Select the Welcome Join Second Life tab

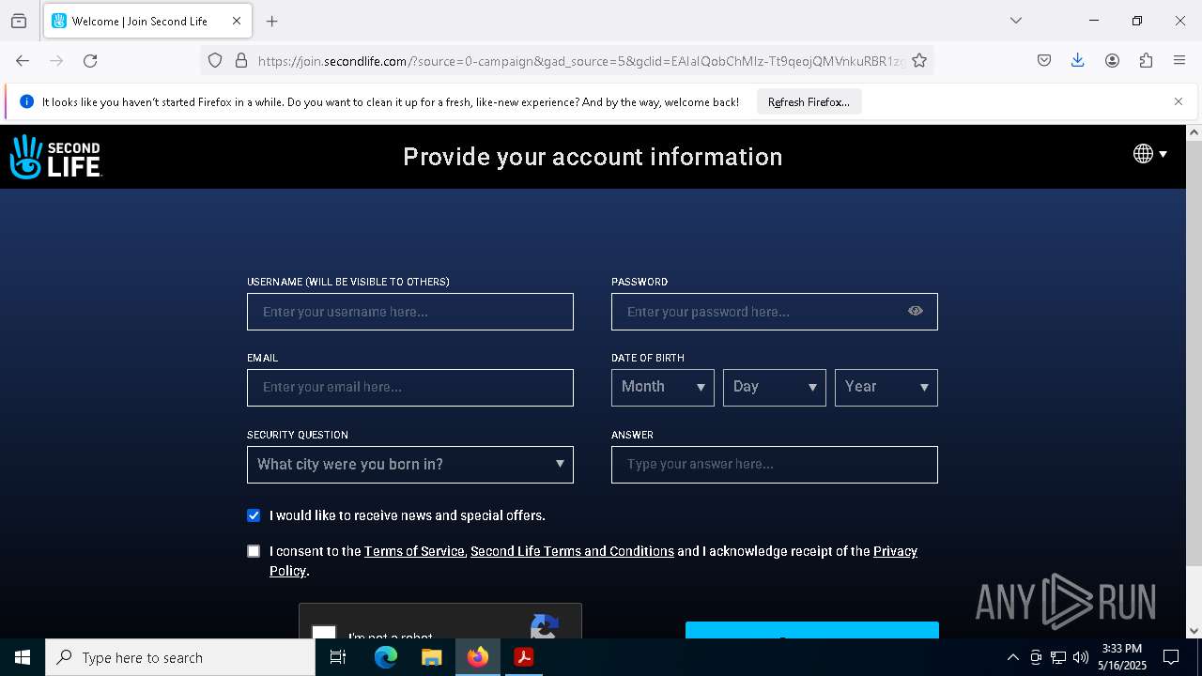point(146,21)
